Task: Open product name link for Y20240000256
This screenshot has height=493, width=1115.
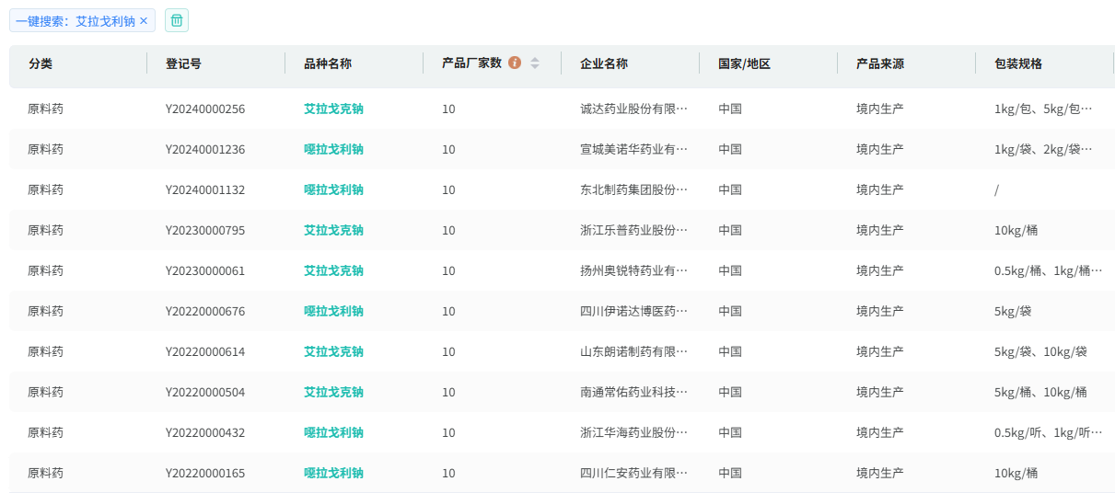Action: point(333,109)
